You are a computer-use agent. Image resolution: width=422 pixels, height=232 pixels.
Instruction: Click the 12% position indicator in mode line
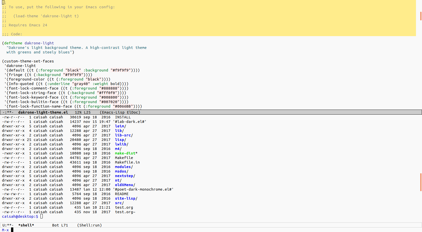coord(78,112)
